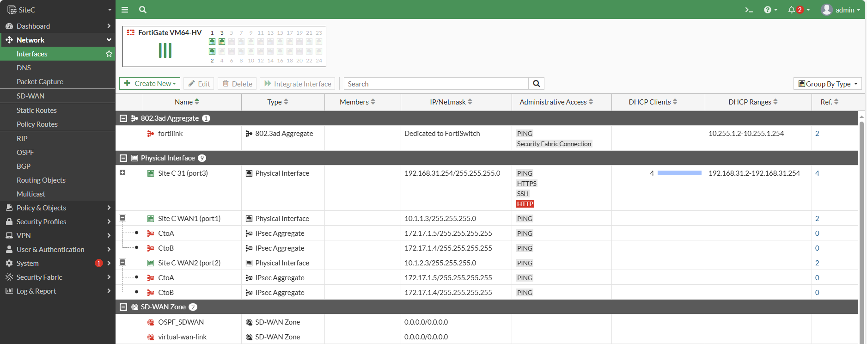Collapse the 802.3ad Aggregate group
The height and width of the screenshot is (344, 867).
click(123, 118)
